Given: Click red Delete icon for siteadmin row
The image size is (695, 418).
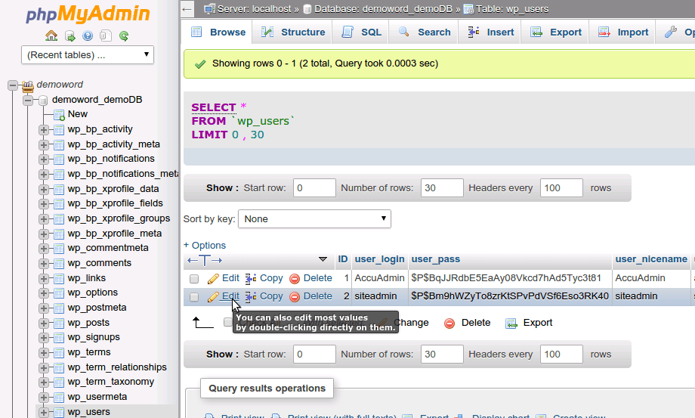Looking at the screenshot, I should tap(295, 296).
